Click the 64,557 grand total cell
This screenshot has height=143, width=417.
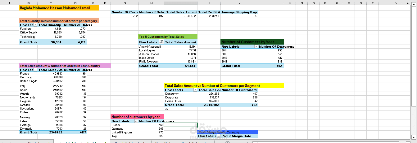tap(180, 66)
